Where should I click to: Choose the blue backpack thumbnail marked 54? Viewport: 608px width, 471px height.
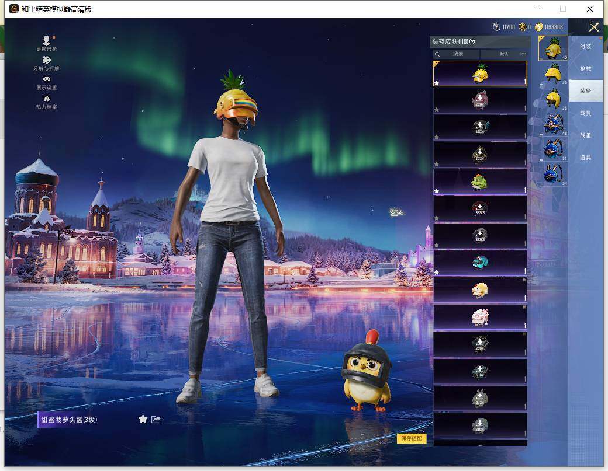click(553, 174)
